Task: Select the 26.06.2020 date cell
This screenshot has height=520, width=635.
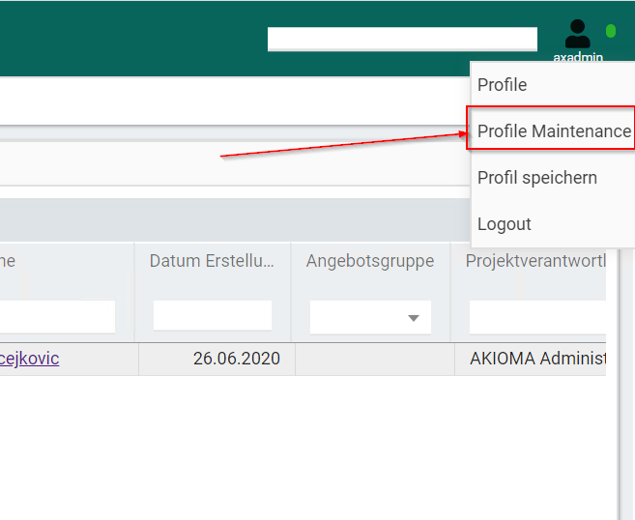Action: (236, 359)
